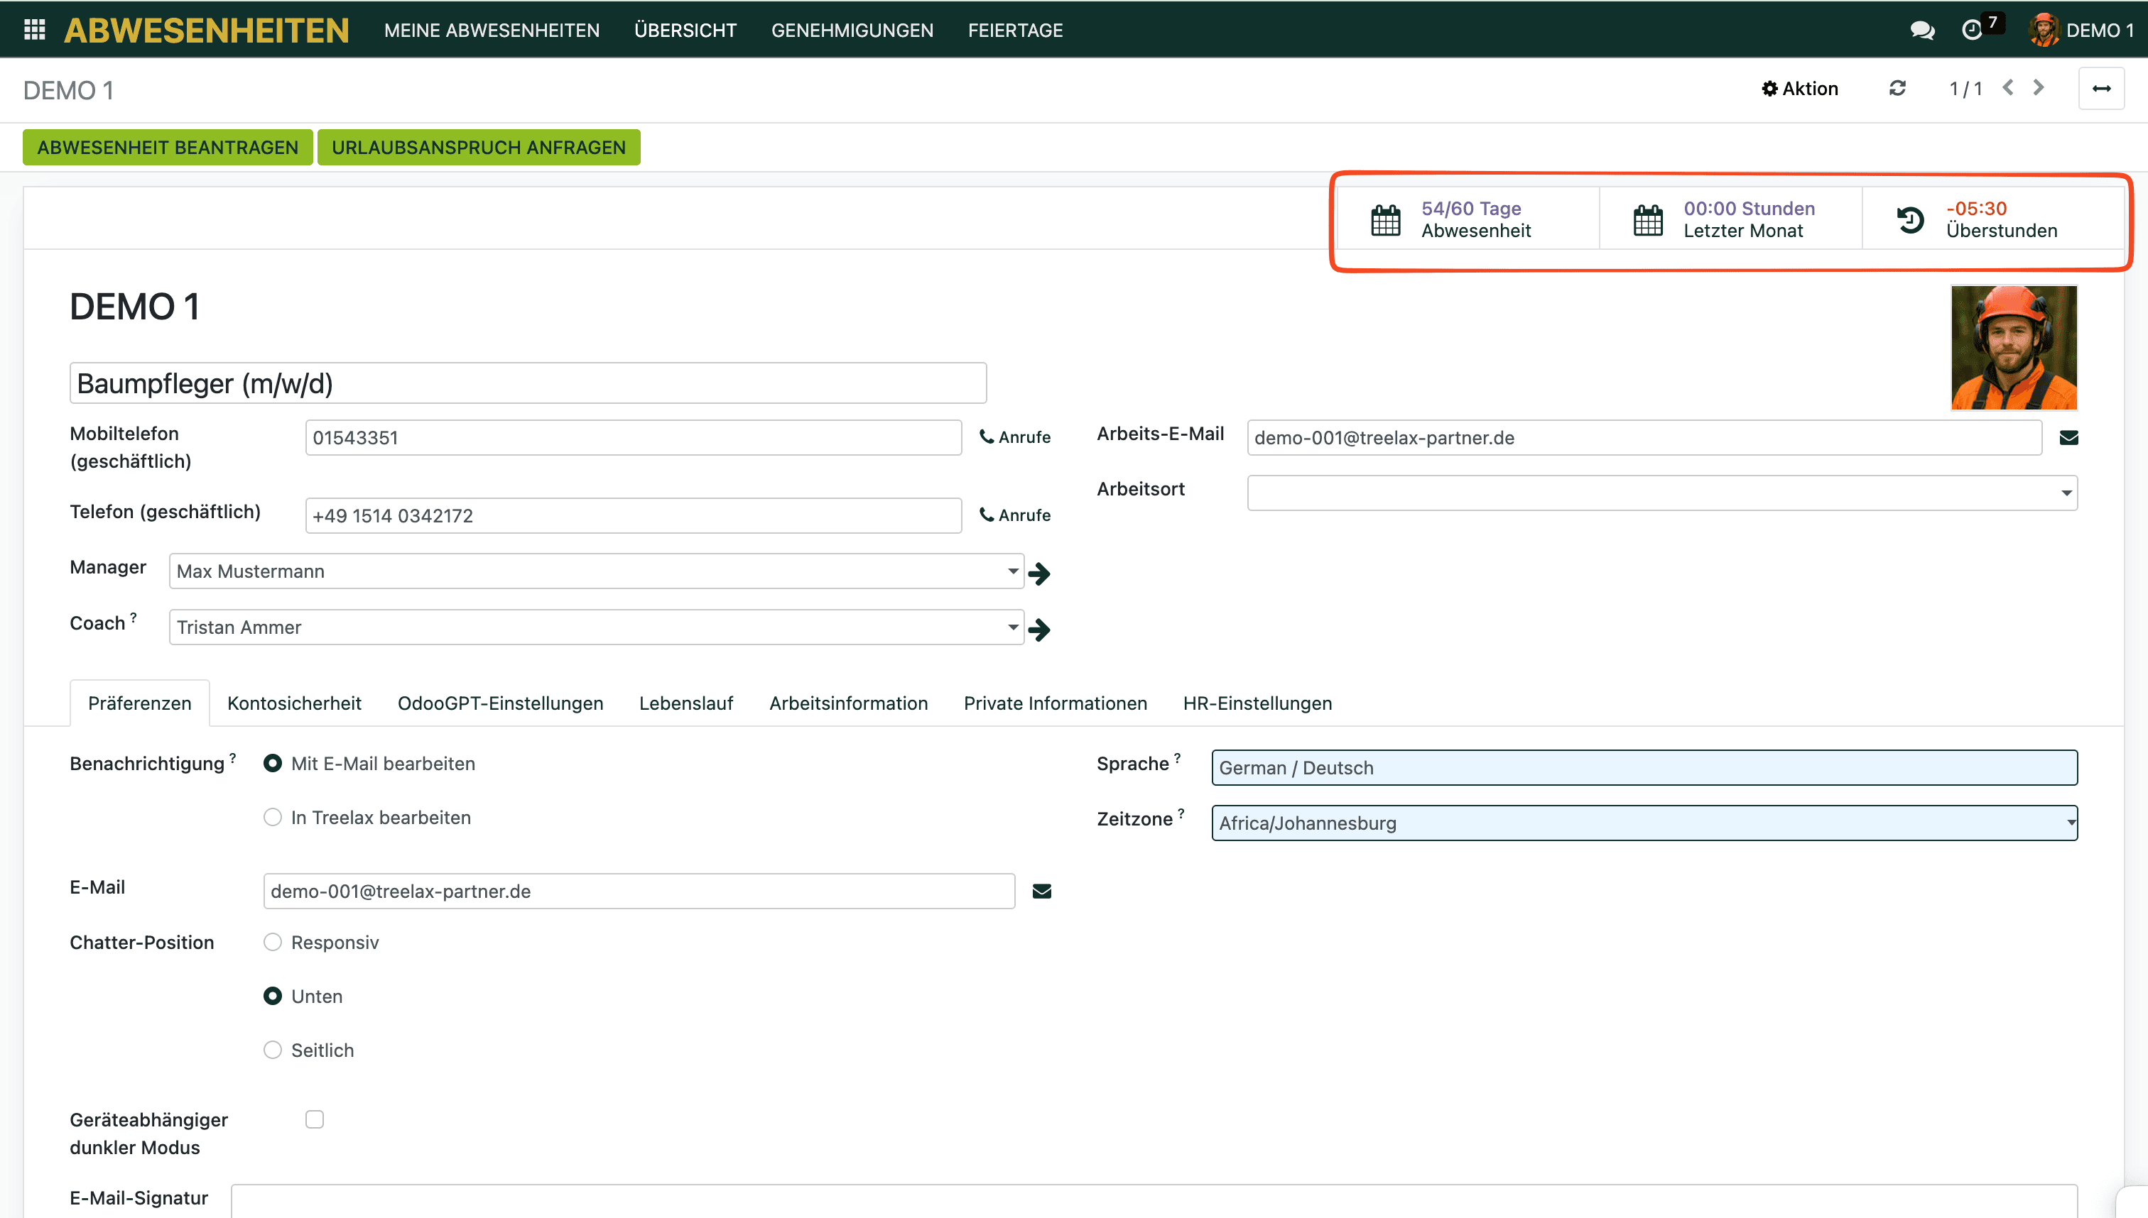The image size is (2148, 1218).
Task: Open the conversations chat bubble icon
Action: (x=1922, y=30)
